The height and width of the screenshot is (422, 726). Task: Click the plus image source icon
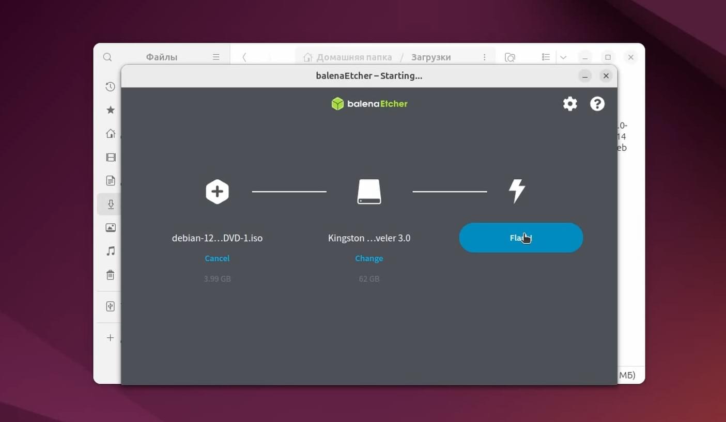tap(217, 192)
